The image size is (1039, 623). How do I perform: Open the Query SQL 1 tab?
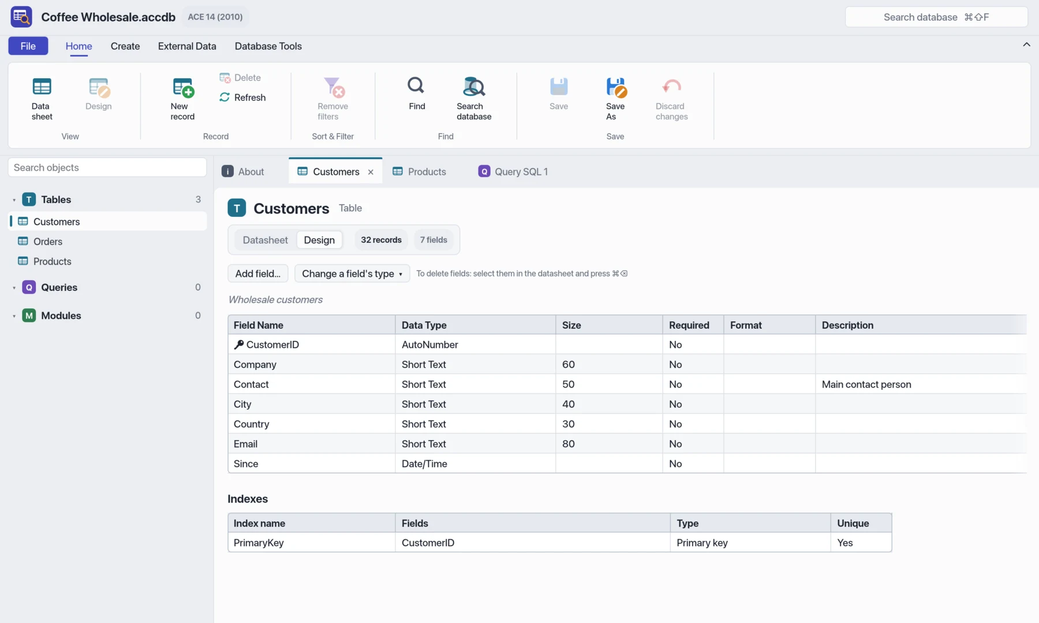[x=513, y=172]
